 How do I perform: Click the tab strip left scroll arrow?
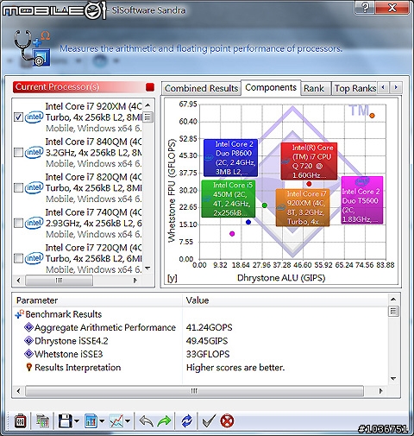pos(383,87)
